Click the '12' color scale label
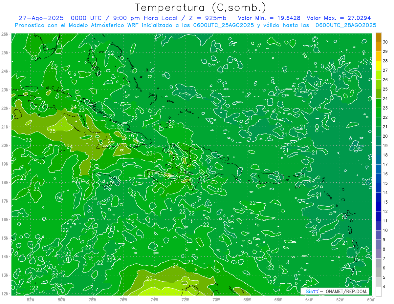394x304 pixels. click(385, 212)
